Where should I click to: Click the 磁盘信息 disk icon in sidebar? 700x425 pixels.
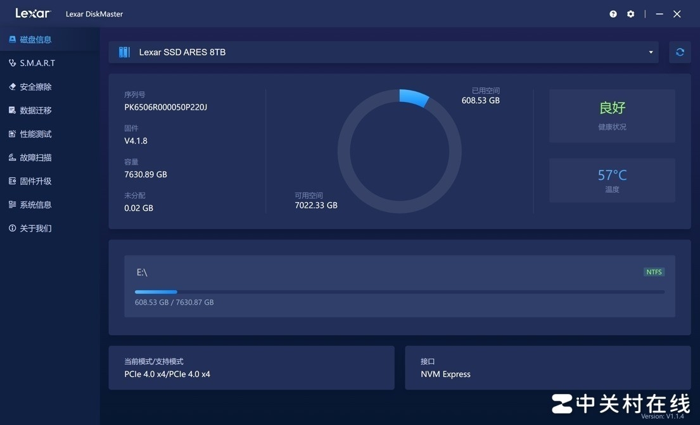point(12,39)
